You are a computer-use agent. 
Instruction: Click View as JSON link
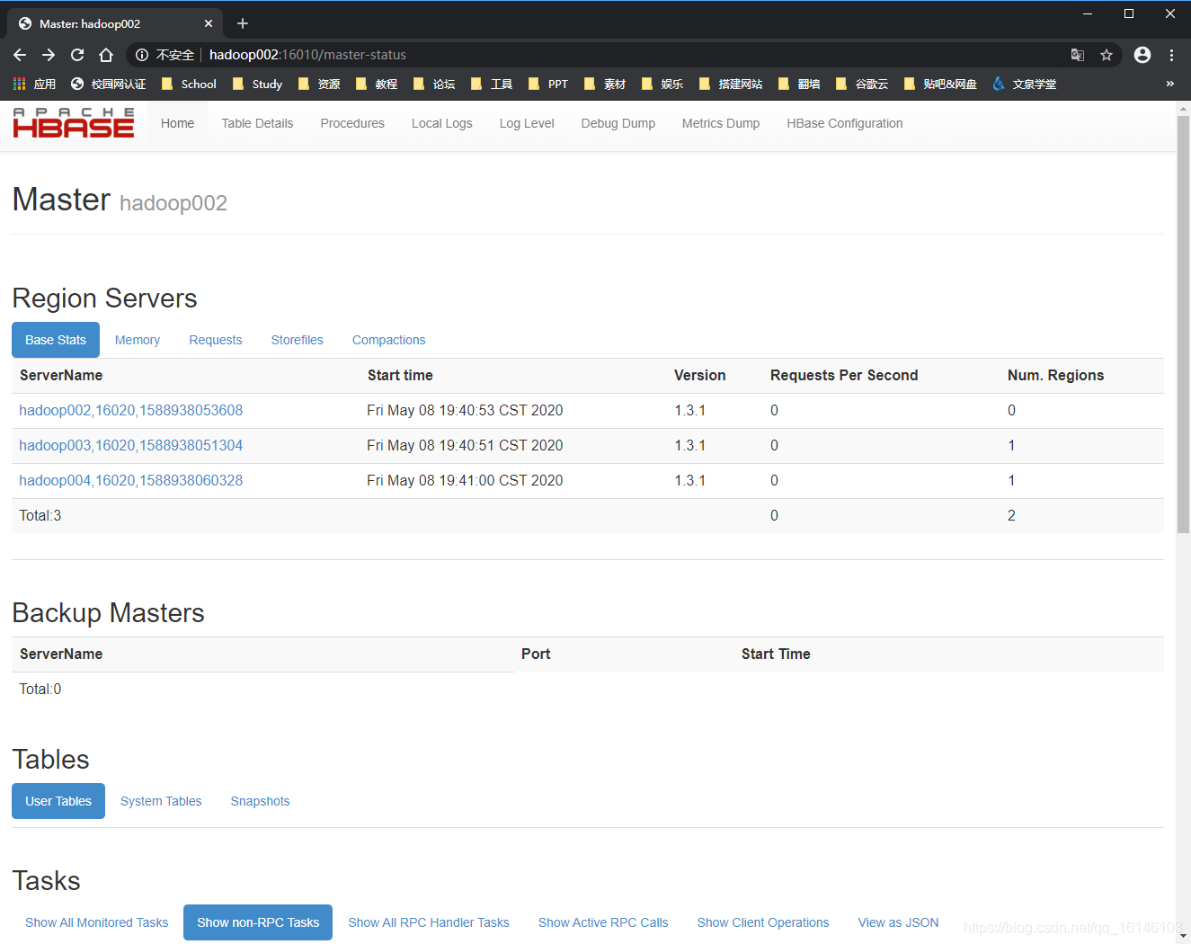[899, 922]
